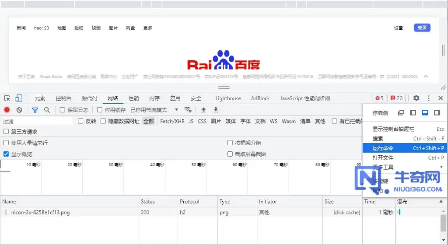Check the 使用大量请求行 checkbox
448x245 pixels.
6,143
